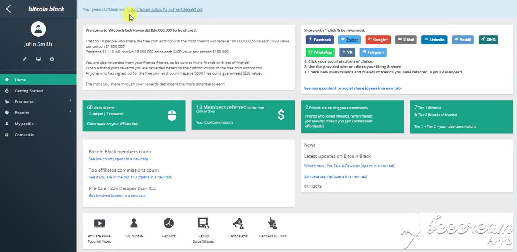Click the Promotion megaphone sidebar icon
The height and width of the screenshot is (252, 517).
coord(7,102)
